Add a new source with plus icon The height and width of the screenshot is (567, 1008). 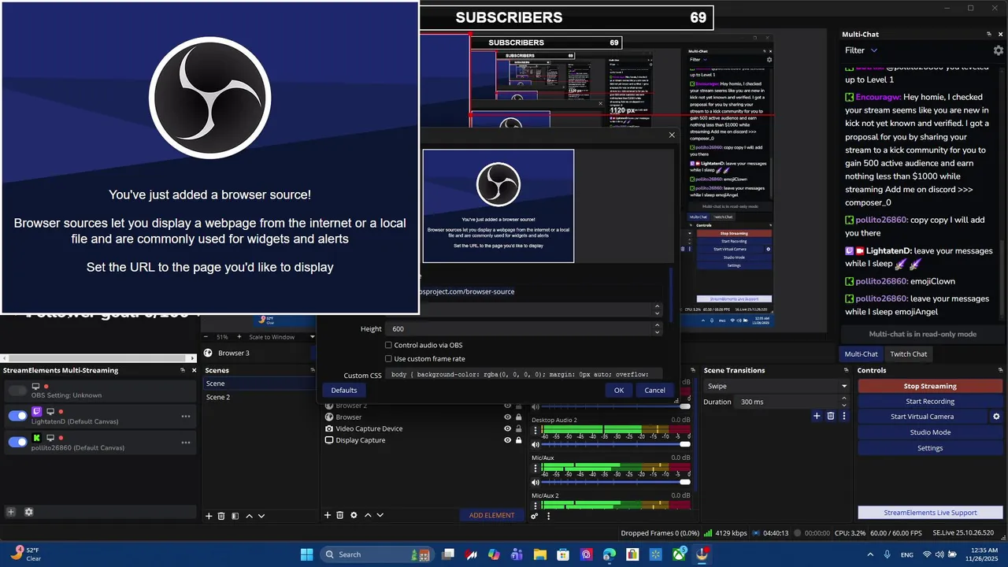(x=328, y=515)
